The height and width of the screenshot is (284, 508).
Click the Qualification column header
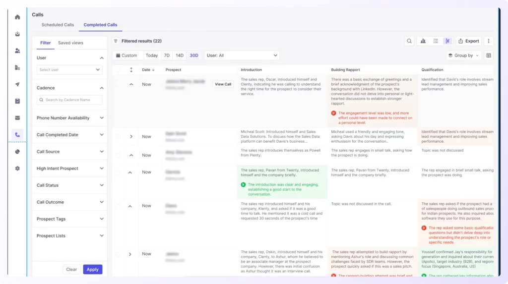(432, 69)
